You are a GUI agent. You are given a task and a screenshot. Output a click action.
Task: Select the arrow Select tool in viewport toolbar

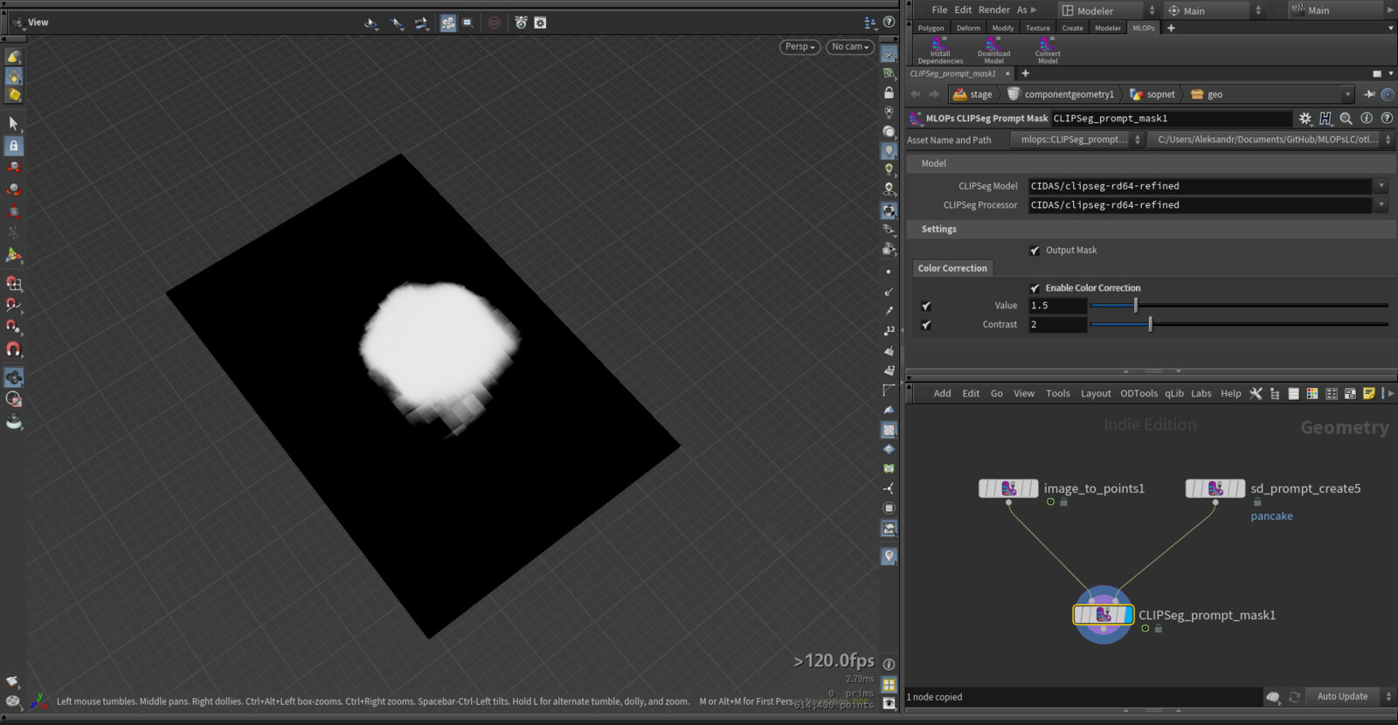(x=14, y=124)
